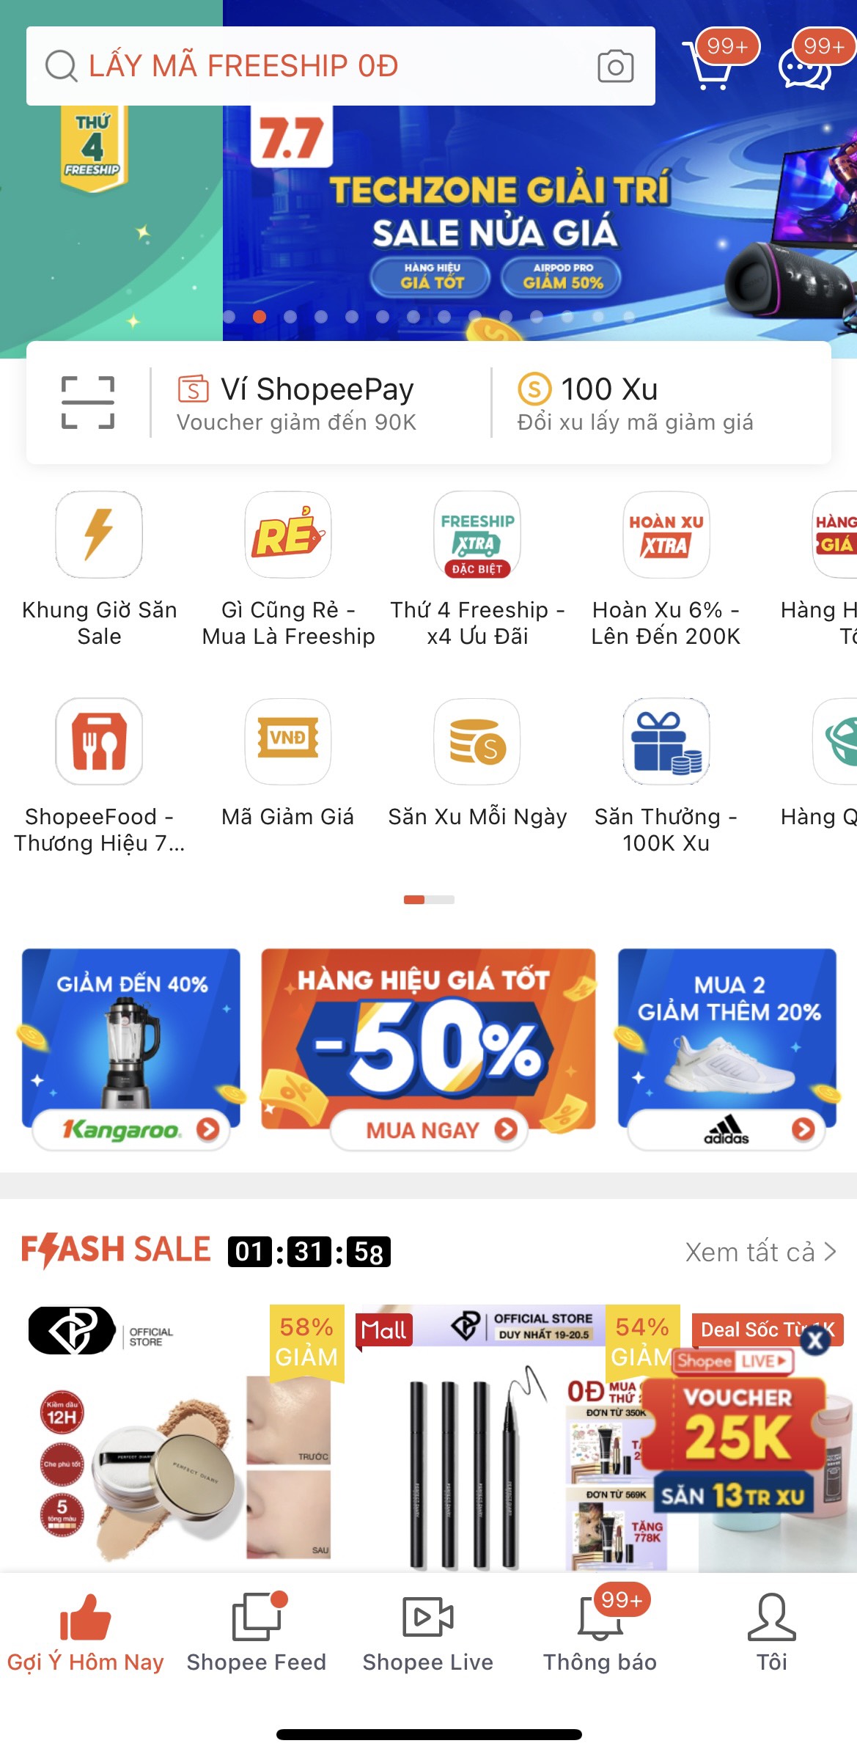Open Săn Thưởng 100K Xu gift icon

[x=666, y=741]
